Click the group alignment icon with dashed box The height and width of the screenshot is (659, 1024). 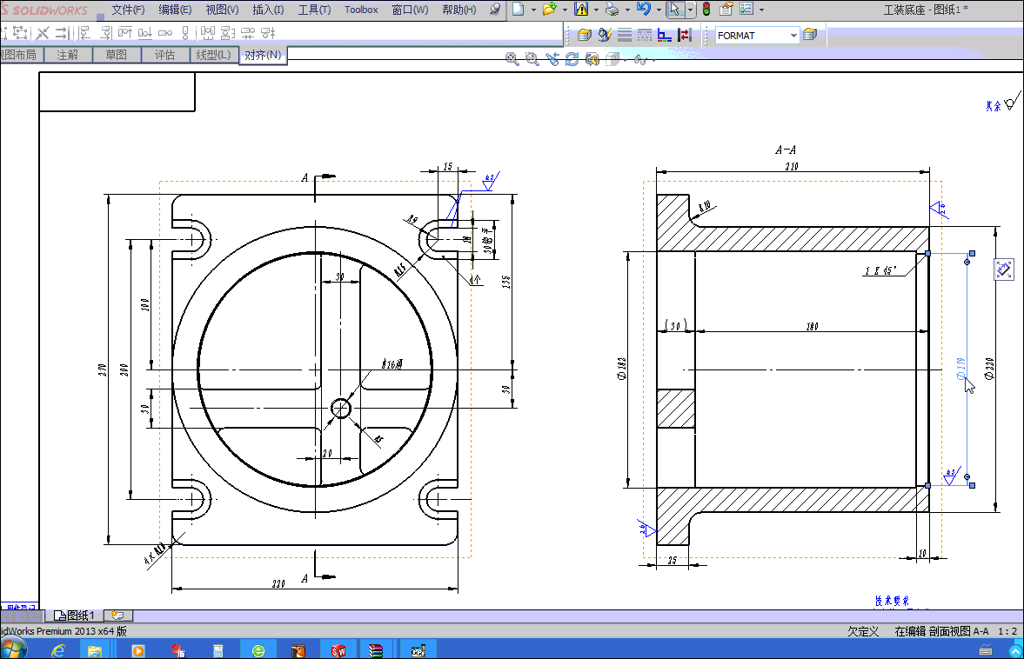click(20, 33)
